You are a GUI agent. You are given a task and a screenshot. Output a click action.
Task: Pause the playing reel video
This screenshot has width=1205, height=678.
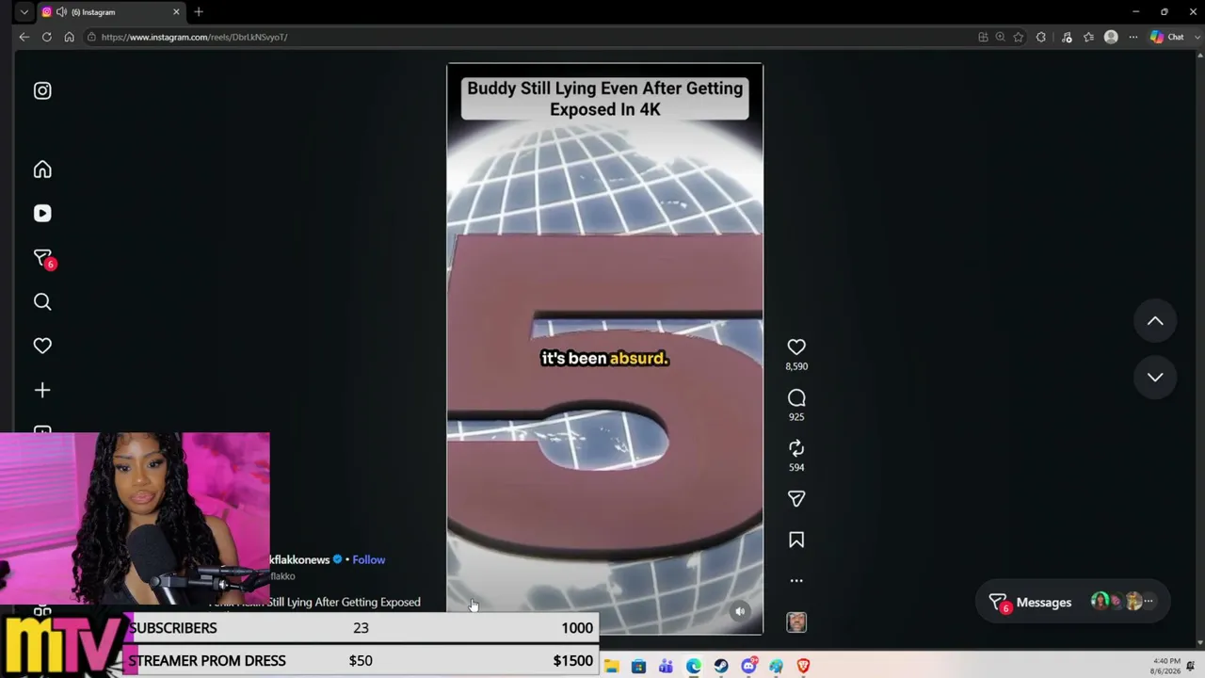604,348
